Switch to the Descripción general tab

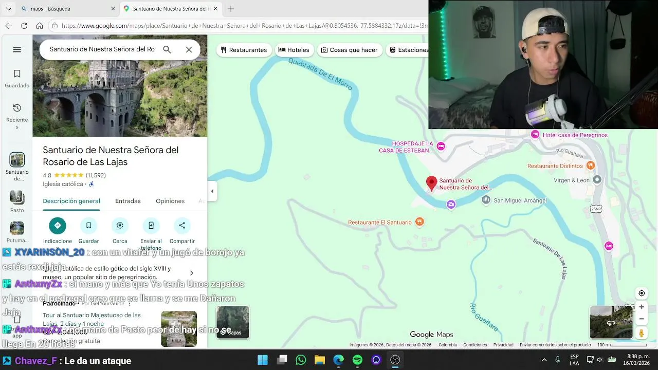coord(71,201)
